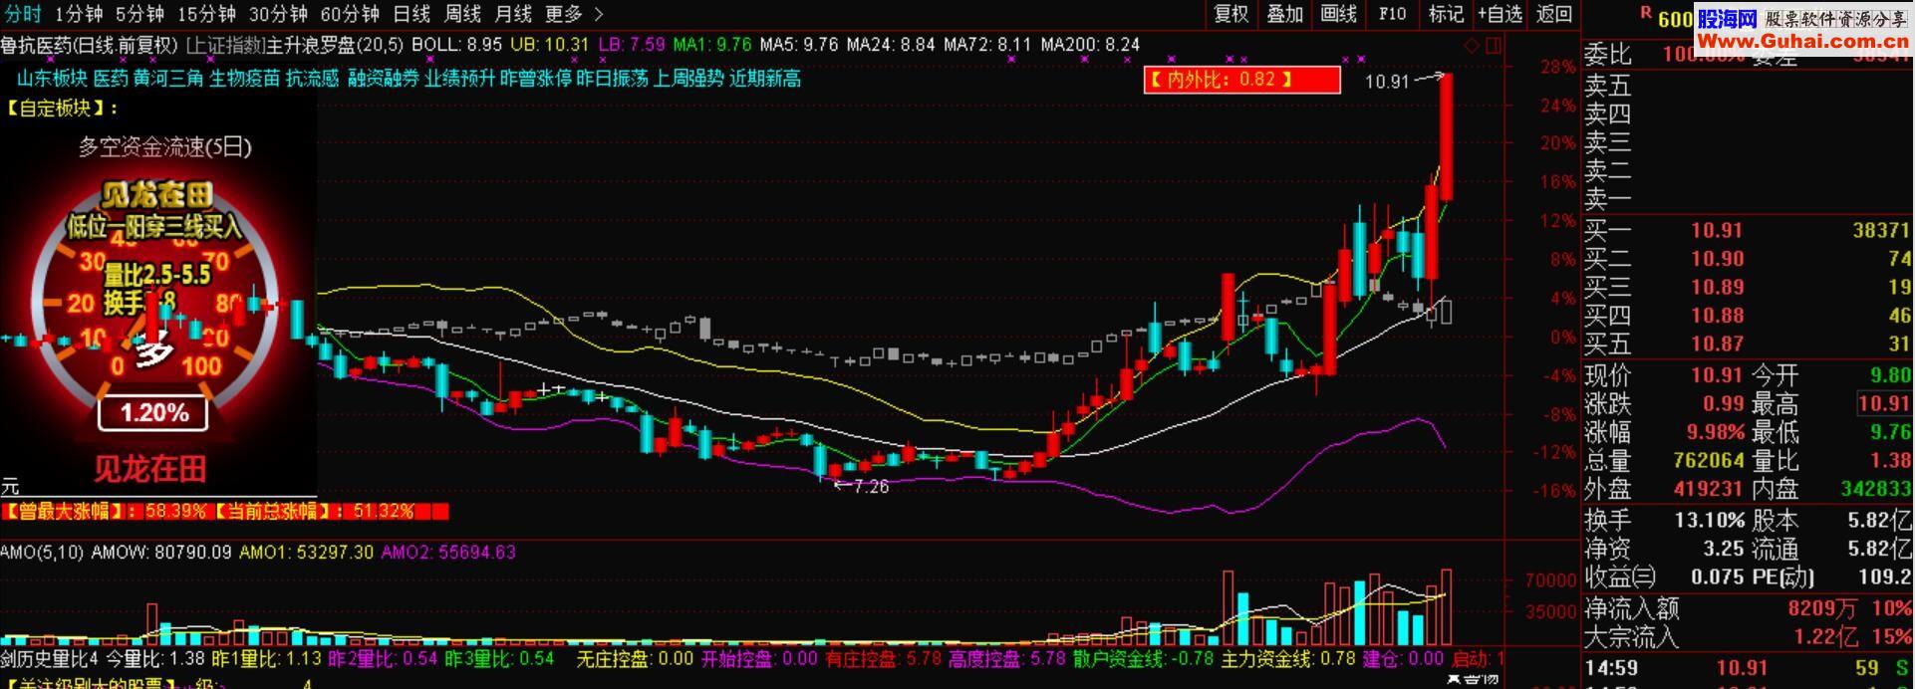Click the diamond icon above the price axis
1915x689 pixels.
click(x=1472, y=46)
